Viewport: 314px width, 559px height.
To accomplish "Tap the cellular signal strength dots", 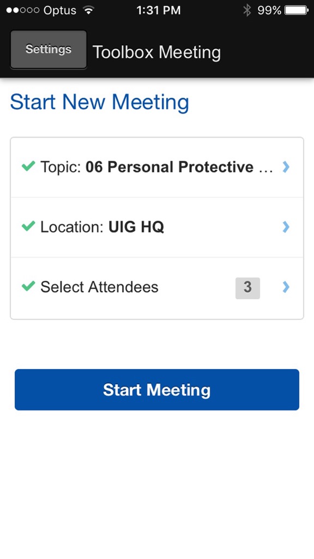I will tap(23, 10).
